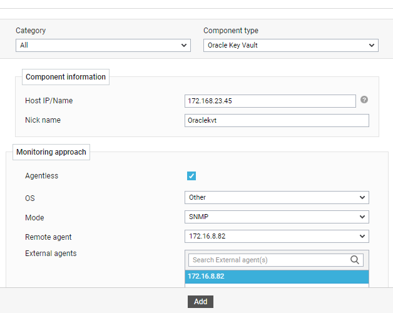Click the Component information section heading
Screen dimensions: 393x313
click(66, 77)
